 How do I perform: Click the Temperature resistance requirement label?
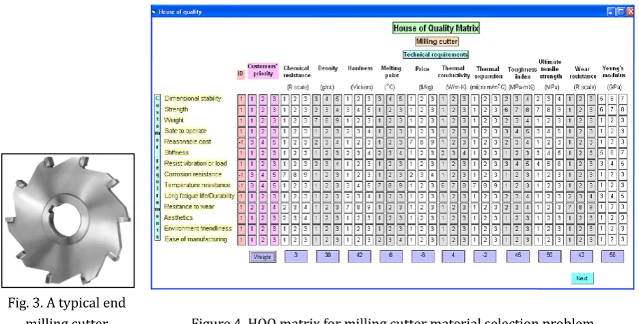(197, 185)
